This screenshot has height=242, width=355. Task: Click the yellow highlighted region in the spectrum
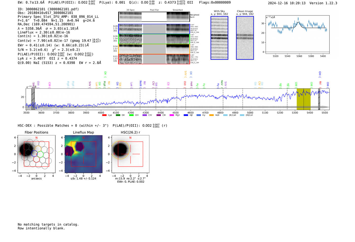coord(304,99)
